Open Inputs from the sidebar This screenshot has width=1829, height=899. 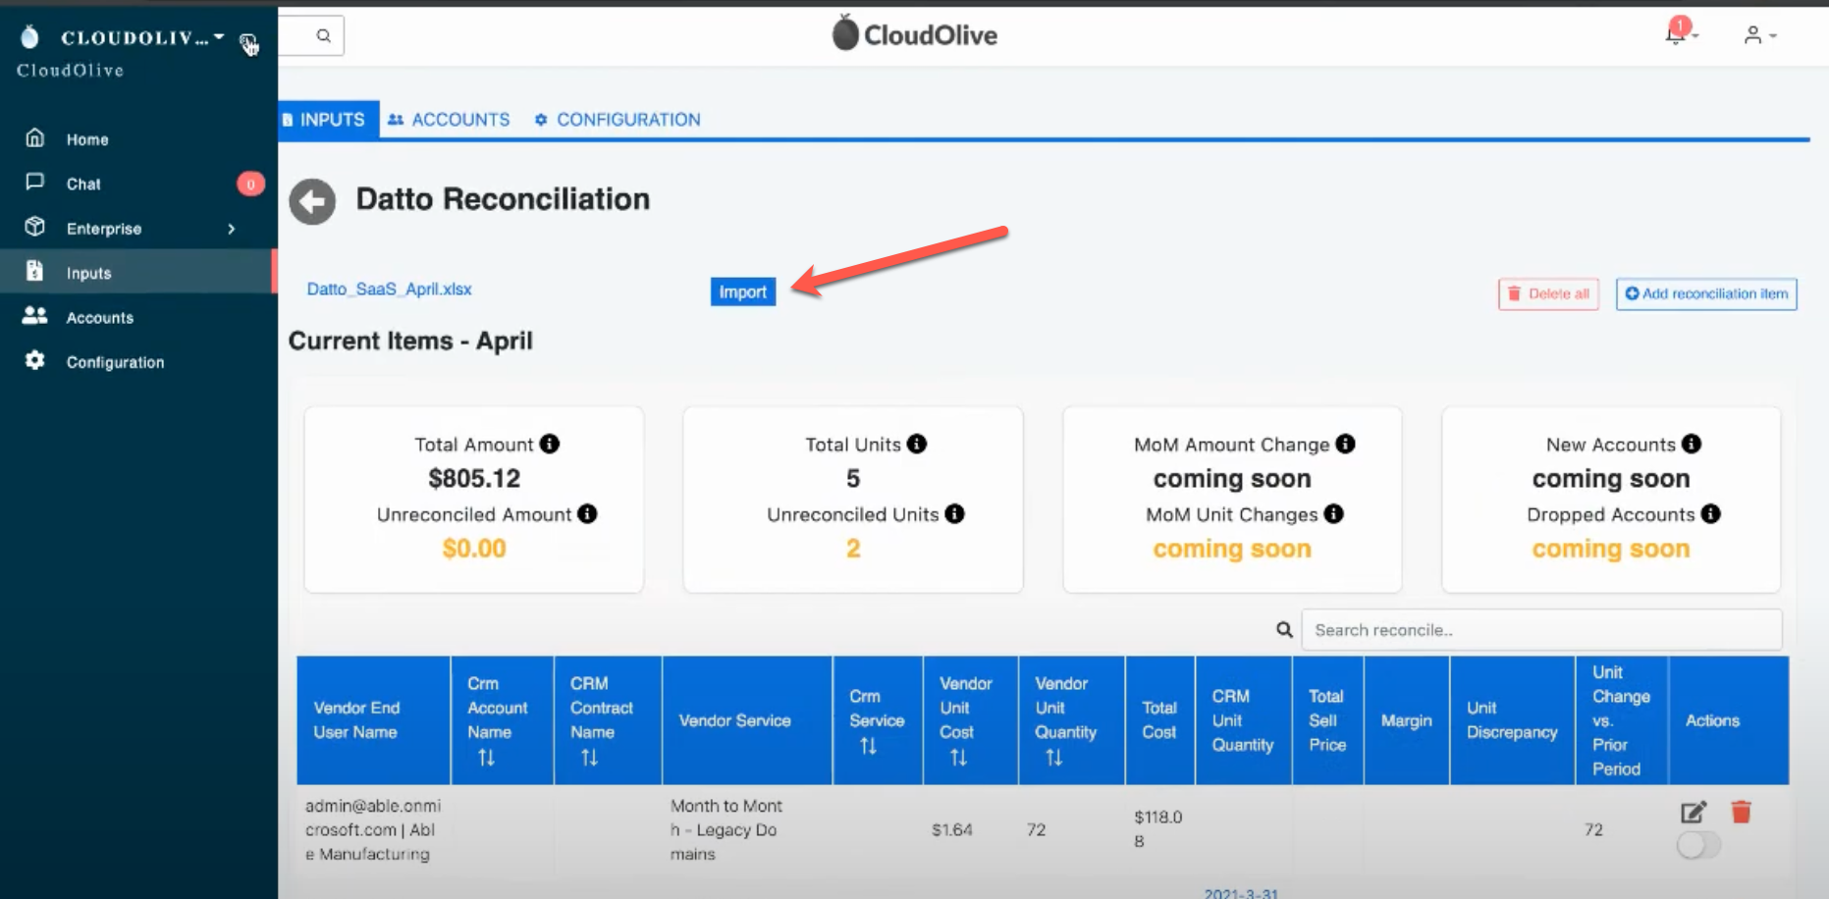point(88,273)
